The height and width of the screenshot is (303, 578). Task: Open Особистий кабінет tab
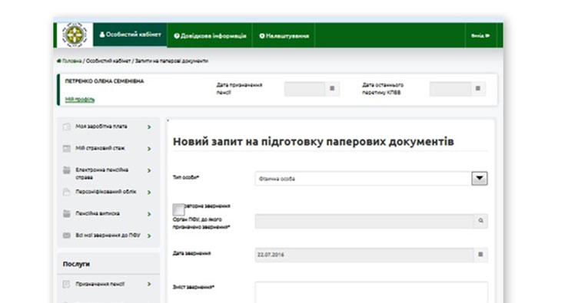tap(130, 35)
